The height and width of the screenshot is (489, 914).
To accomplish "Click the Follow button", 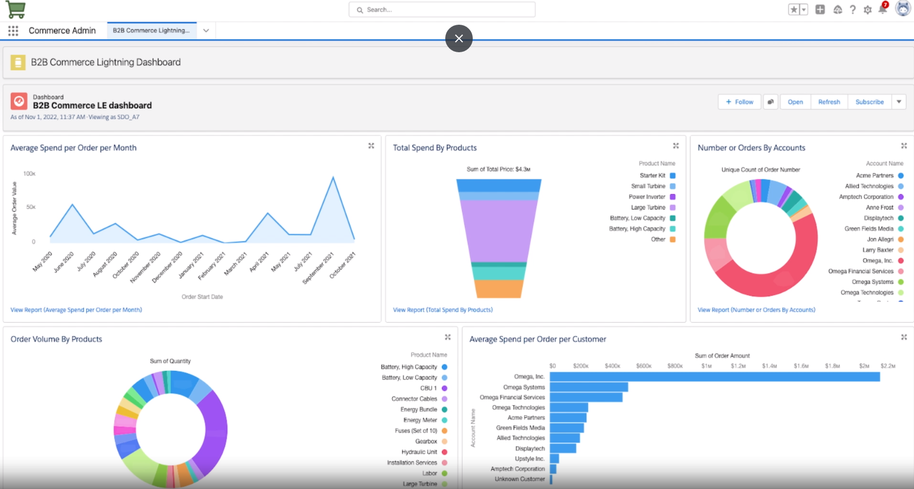I will tap(740, 102).
